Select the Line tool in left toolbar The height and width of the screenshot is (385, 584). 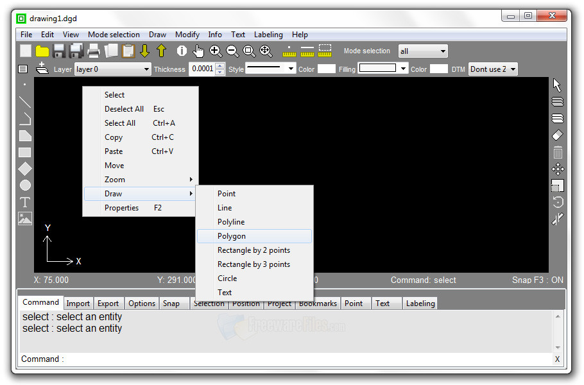pyautogui.click(x=25, y=101)
